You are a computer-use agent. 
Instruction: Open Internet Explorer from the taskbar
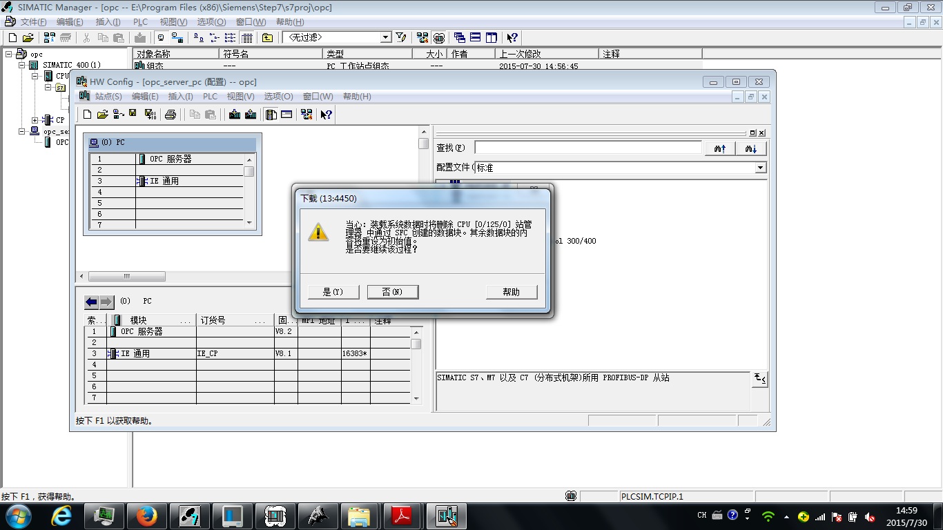[x=61, y=516]
